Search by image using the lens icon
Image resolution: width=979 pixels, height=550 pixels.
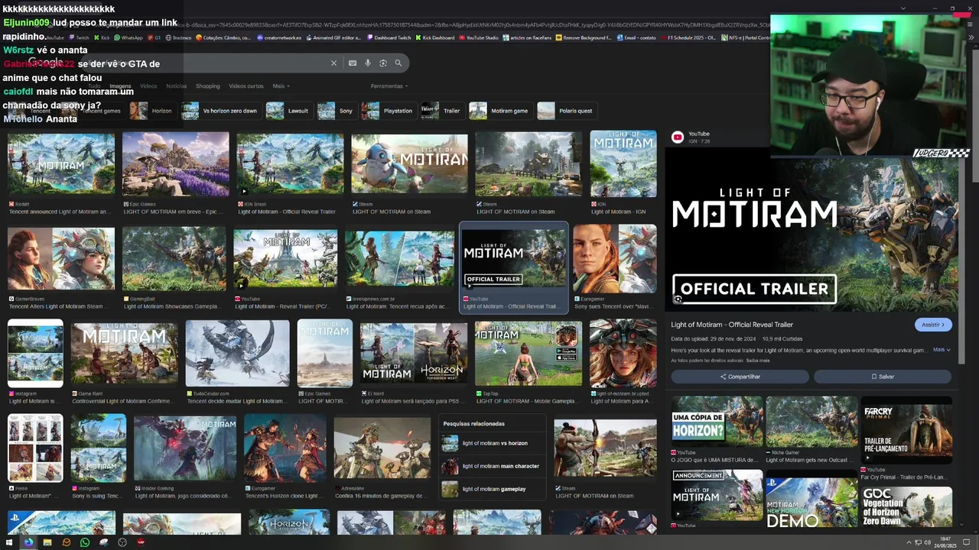pyautogui.click(x=383, y=63)
